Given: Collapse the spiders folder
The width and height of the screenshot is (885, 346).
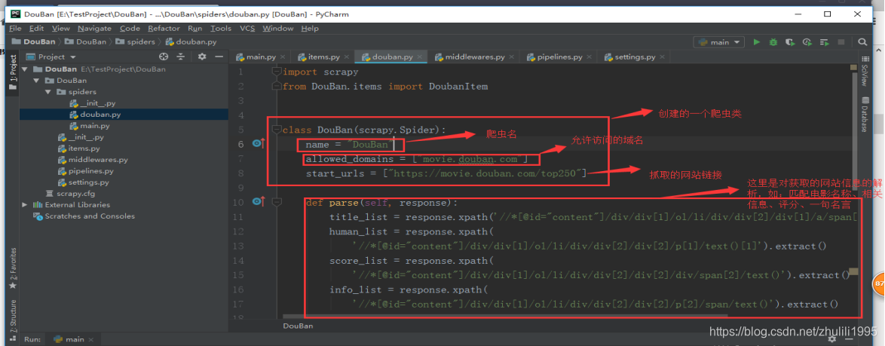Looking at the screenshot, I should [48, 92].
